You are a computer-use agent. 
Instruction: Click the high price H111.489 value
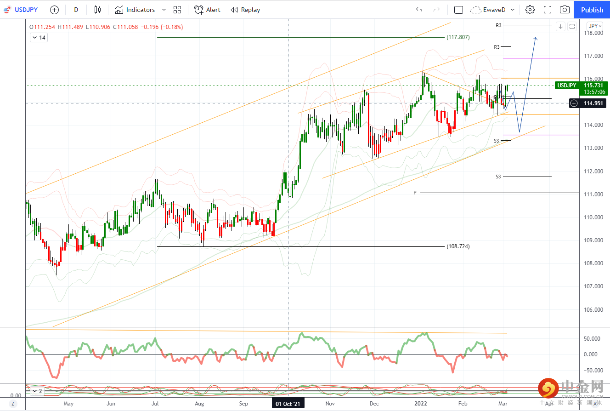(71, 27)
